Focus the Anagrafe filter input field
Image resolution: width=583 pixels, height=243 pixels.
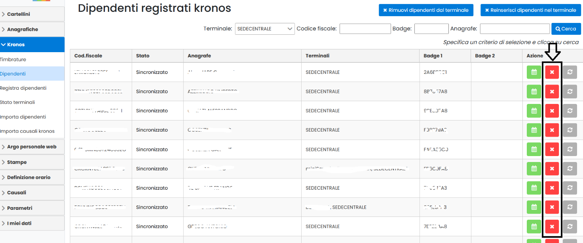(x=515, y=29)
